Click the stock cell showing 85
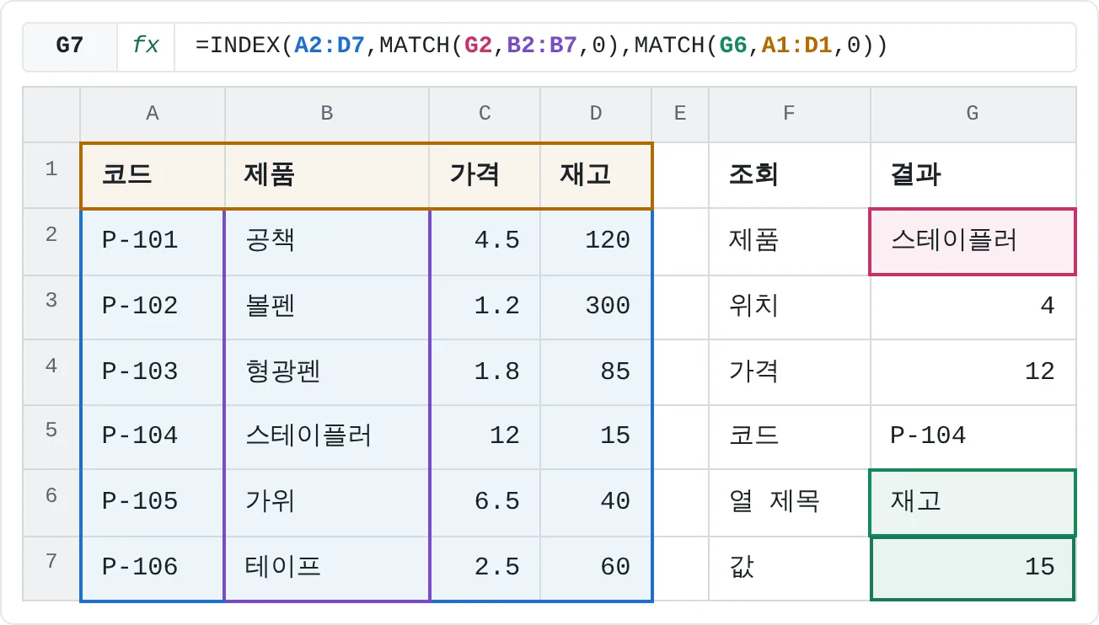 [596, 371]
